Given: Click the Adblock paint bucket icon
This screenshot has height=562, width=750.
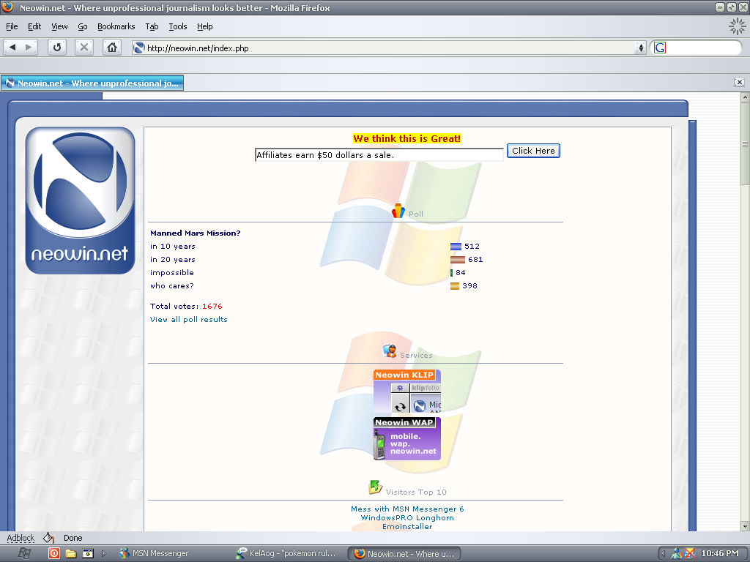Looking at the screenshot, I should pos(48,538).
